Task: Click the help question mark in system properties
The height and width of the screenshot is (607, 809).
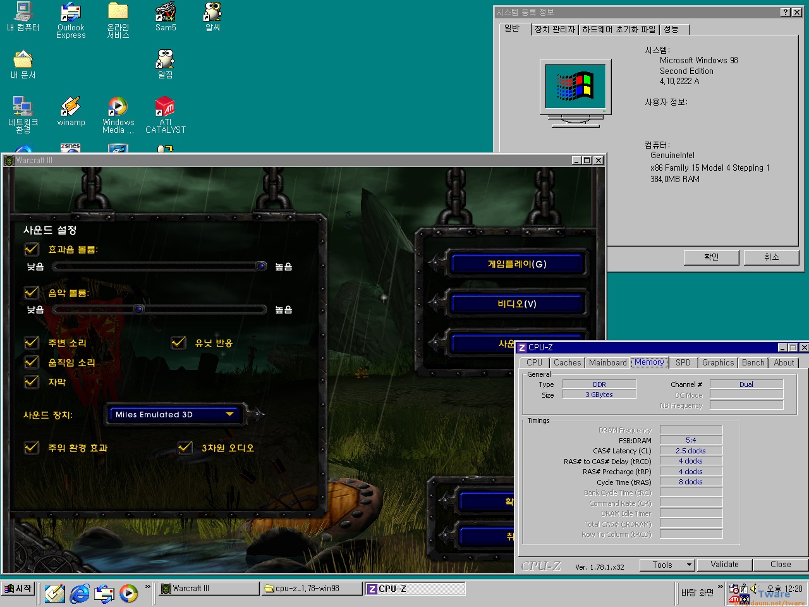Action: point(785,12)
